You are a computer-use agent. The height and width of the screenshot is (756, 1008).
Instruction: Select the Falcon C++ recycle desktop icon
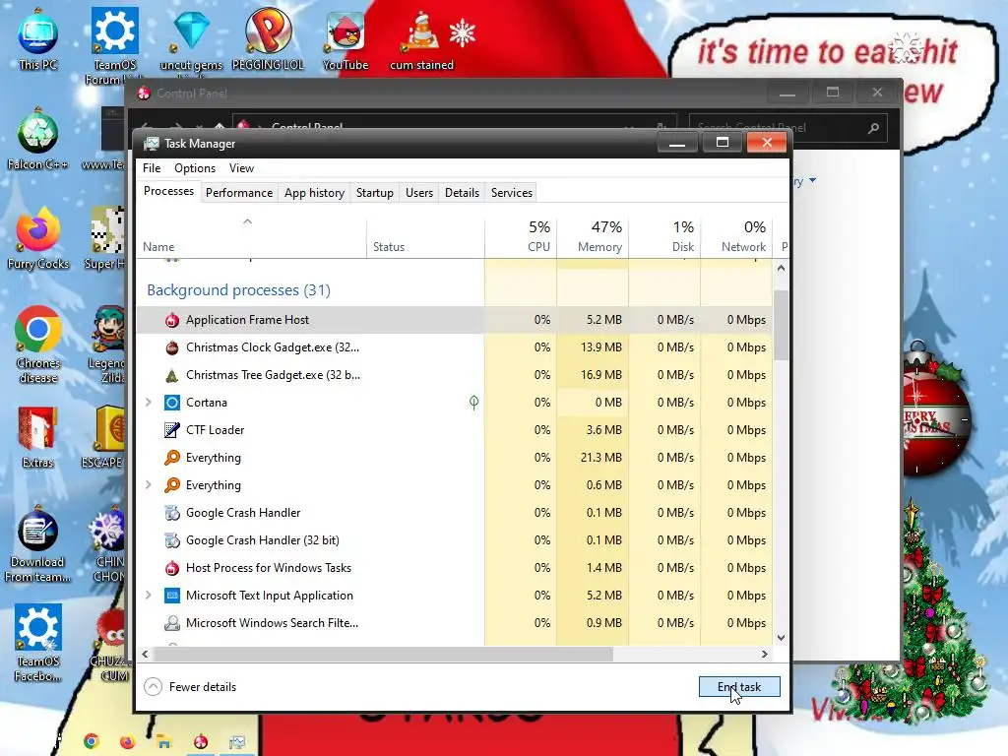click(38, 140)
